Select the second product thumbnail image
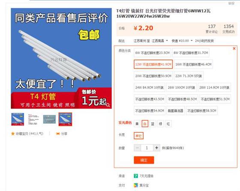This screenshot has width=240, height=191. pyautogui.click(x=33, y=119)
